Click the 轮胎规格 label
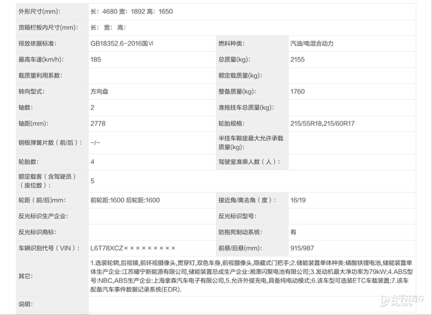The image size is (432, 315). tap(232, 124)
